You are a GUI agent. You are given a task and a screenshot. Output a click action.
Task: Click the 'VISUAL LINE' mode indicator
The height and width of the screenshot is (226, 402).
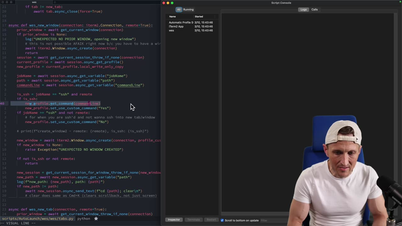[21, 223]
